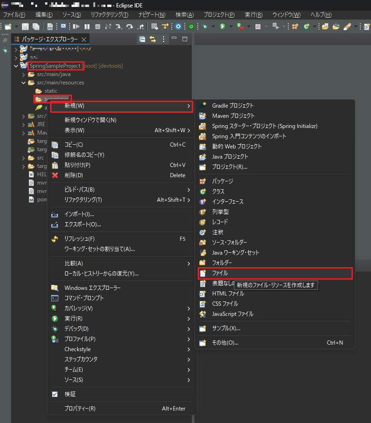Image resolution: width=371 pixels, height=423 pixels.
Task: Click the Resume debug toolbar icon
Action: [76, 26]
